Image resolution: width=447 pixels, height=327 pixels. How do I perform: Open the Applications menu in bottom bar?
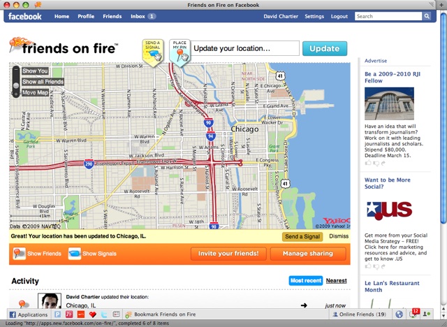click(x=29, y=314)
